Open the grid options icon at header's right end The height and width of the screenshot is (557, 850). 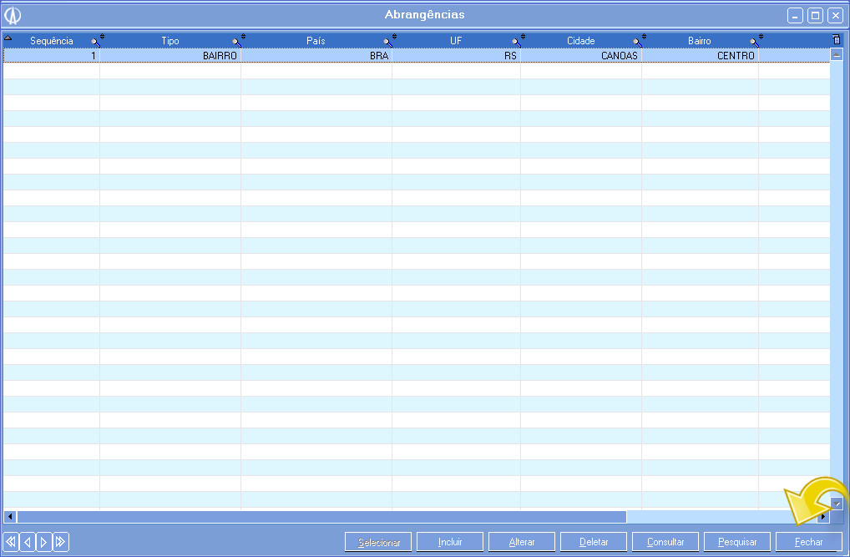click(x=837, y=39)
